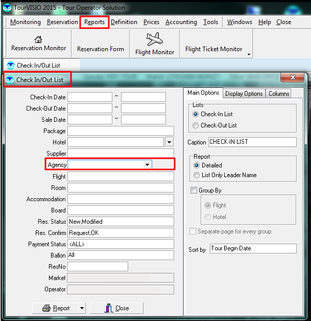This screenshot has height=321, width=311.
Task: Open the Reports menu
Action: pyautogui.click(x=94, y=22)
